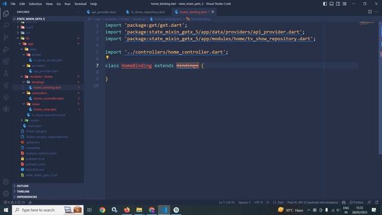382x215 pixels.
Task: Toggle the primary side bar visibility
Action: point(325,4)
